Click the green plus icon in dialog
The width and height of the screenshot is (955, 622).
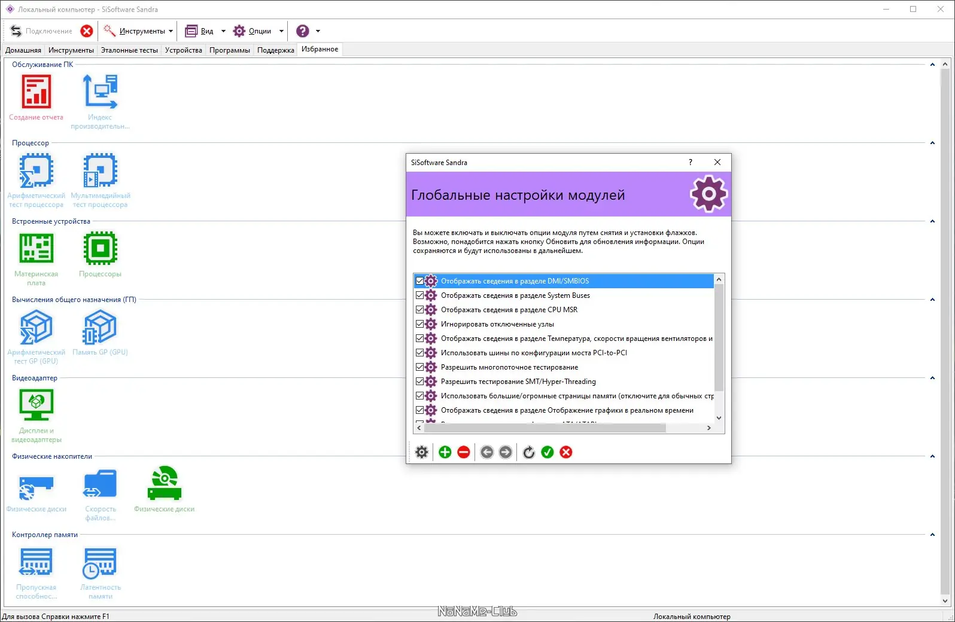coord(445,452)
